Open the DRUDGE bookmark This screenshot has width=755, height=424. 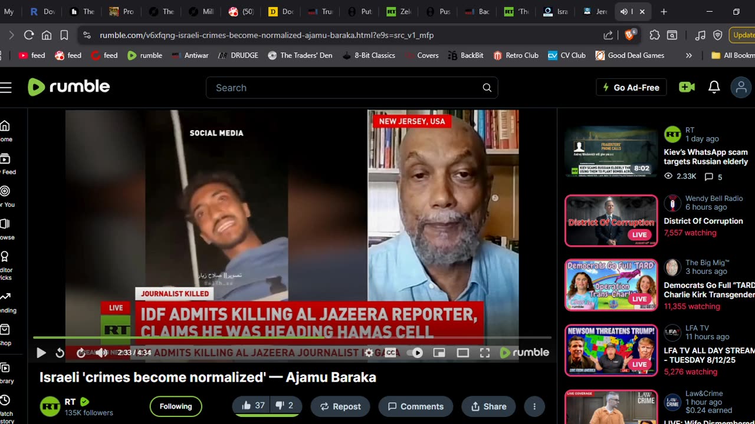tap(238, 55)
